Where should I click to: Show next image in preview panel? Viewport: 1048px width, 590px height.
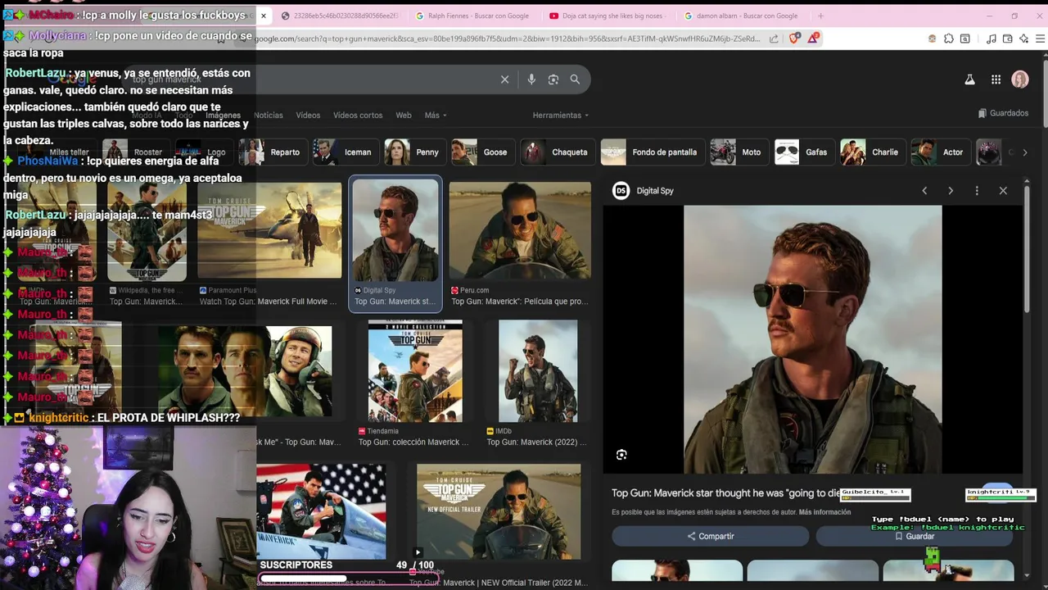951,191
